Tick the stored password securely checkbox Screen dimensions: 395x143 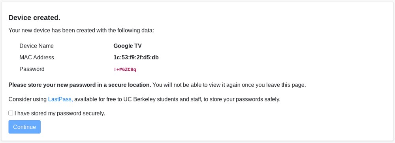11,113
